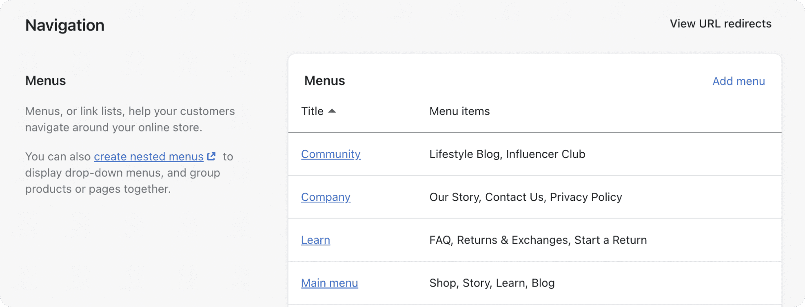Select text 'FAQ, Returns & Exchanges, Start a Return'

pos(538,240)
